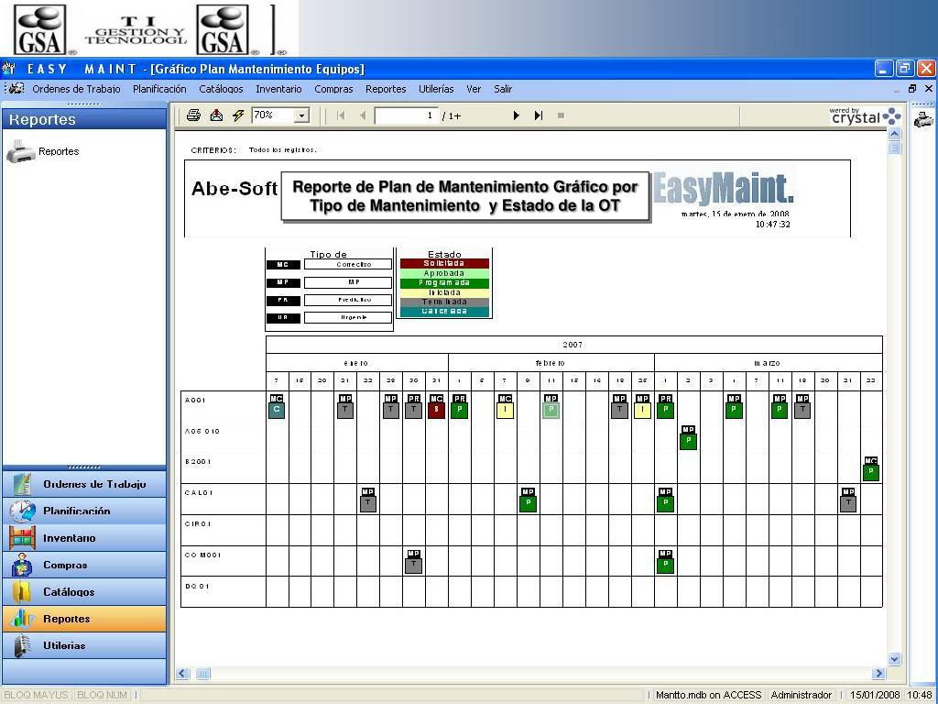This screenshot has height=704, width=938.
Task: Click the Reportes printer icon in sidebar
Action: pos(21,151)
